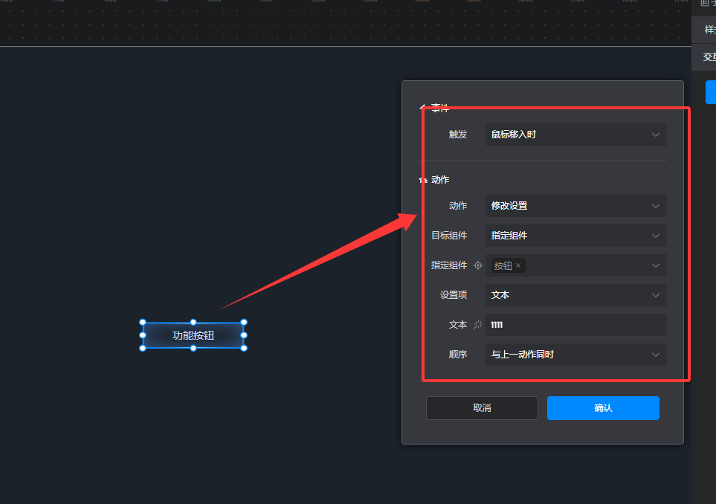Open the 指定组件 multi-select dropdown arrow
716x504 pixels.
655,265
